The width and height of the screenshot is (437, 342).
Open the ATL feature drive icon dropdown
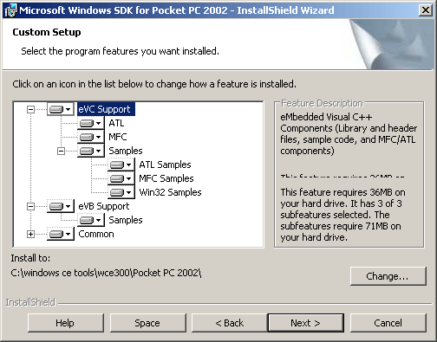pyautogui.click(x=90, y=123)
